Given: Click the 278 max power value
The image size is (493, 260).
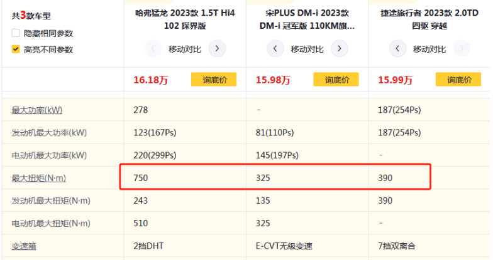Looking at the screenshot, I should click(x=141, y=110).
